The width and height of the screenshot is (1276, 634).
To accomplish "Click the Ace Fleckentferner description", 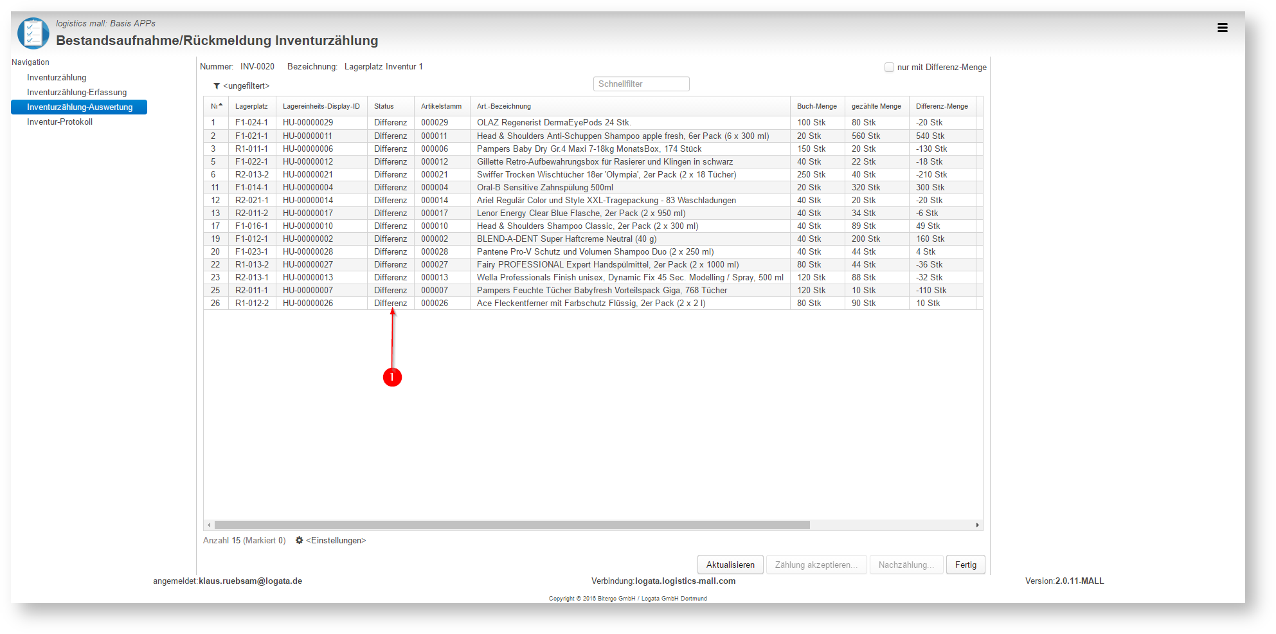I will click(x=591, y=303).
